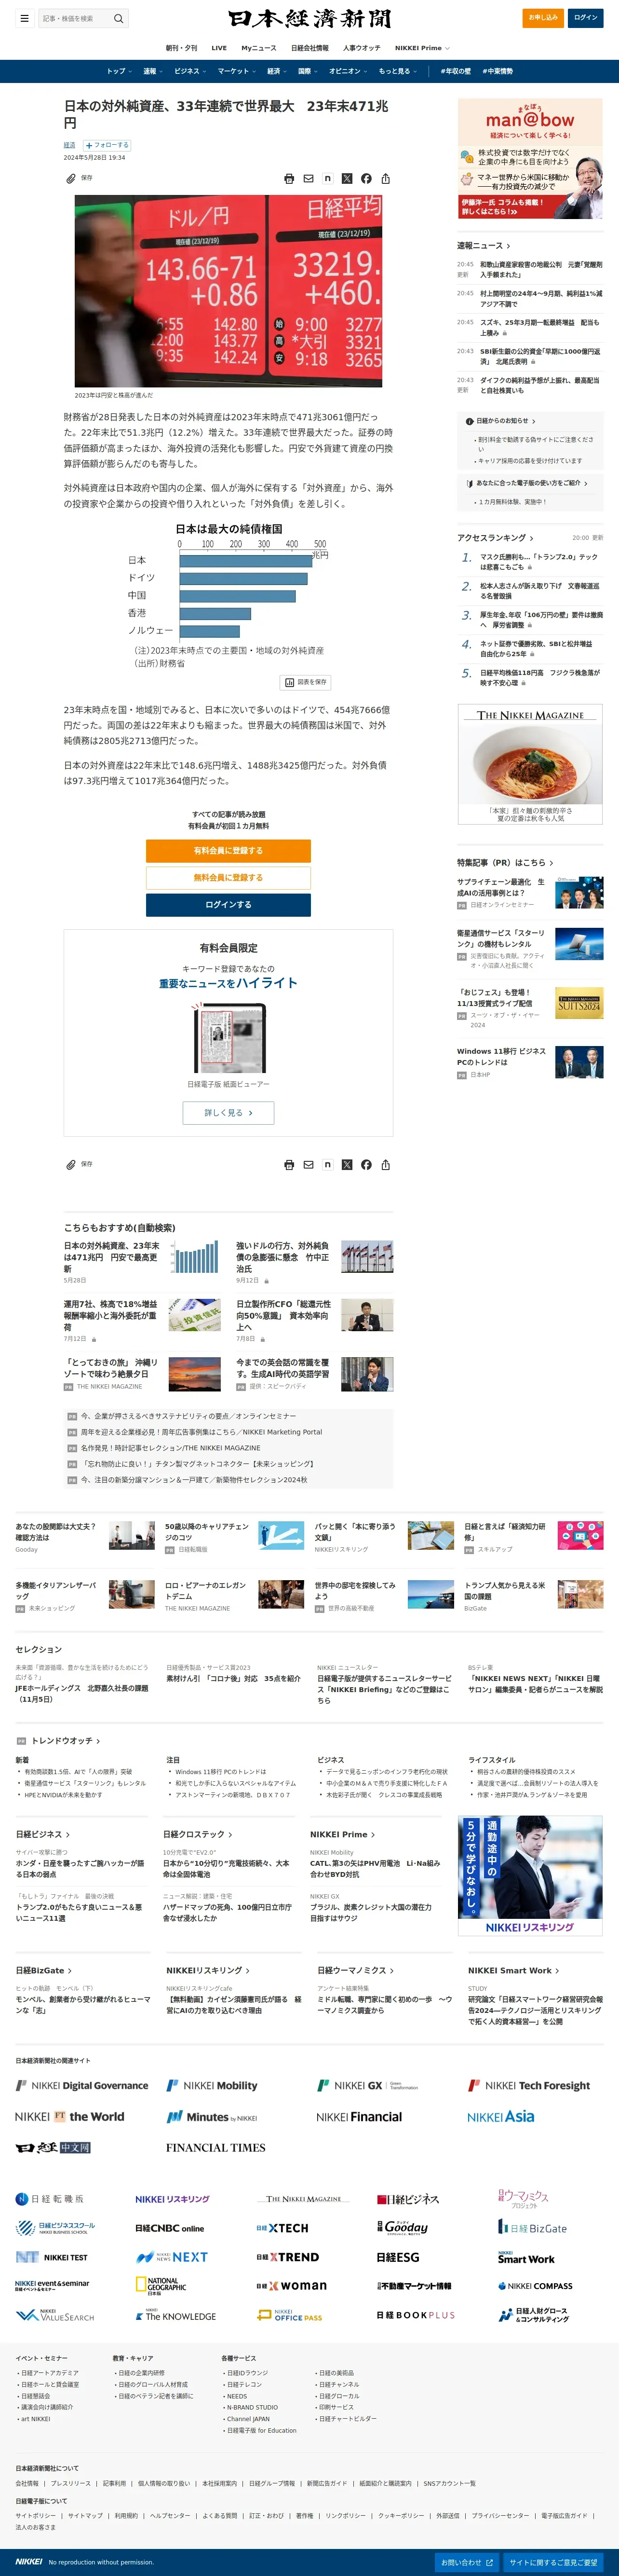Share on X using the icon under the headline

click(347, 179)
